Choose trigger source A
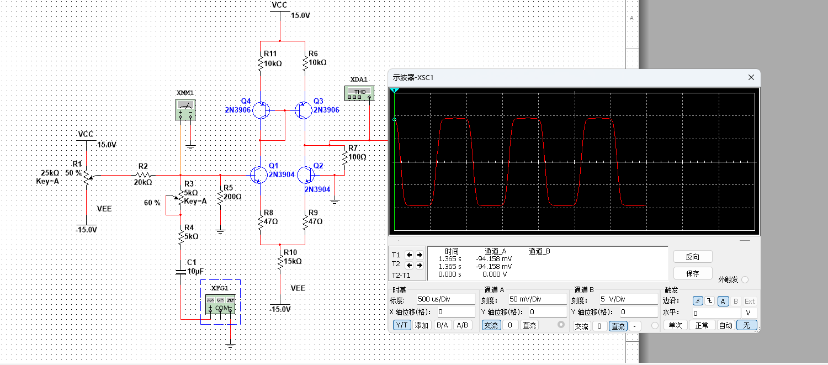This screenshot has height=365, width=828. click(723, 301)
